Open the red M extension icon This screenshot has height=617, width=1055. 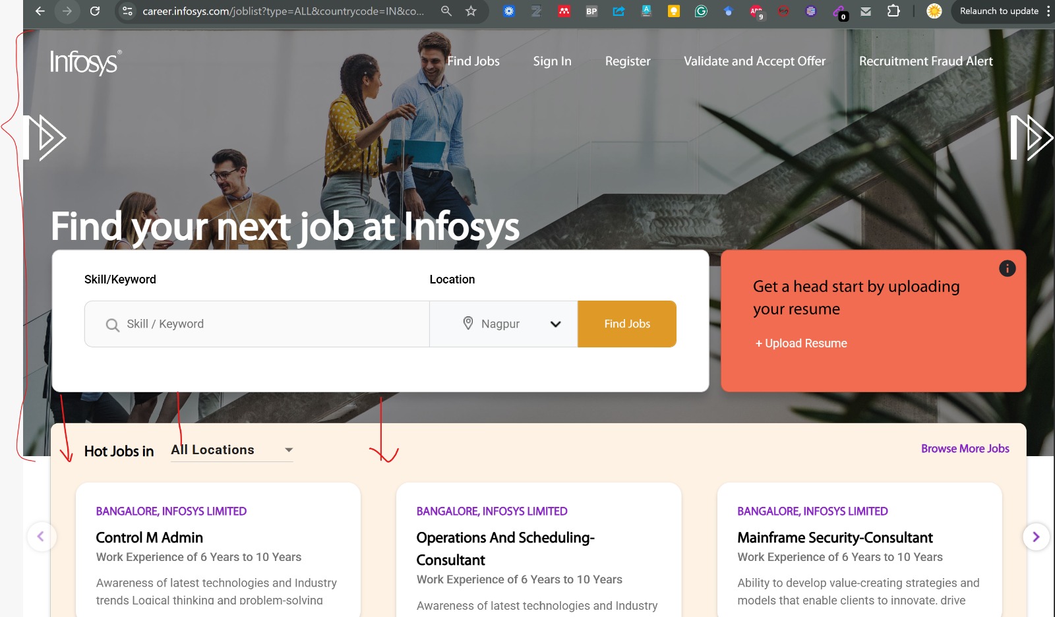(x=564, y=11)
